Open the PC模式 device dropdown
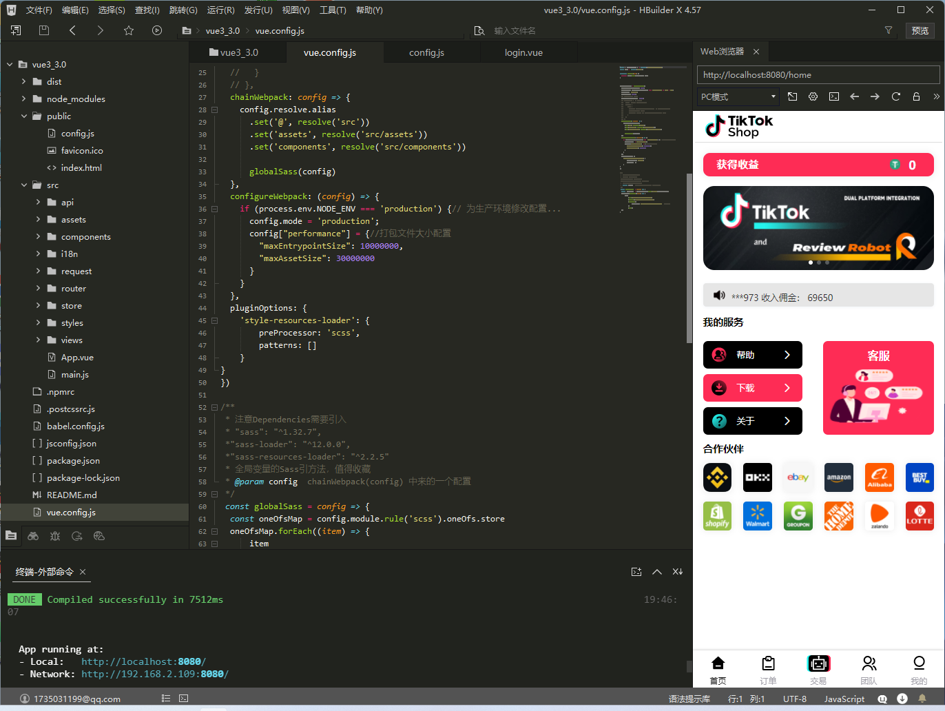945x711 pixels. (x=738, y=96)
